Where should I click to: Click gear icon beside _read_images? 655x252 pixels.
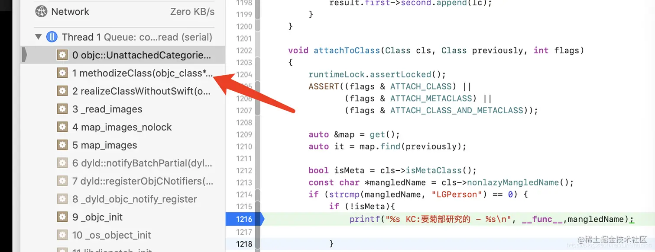pos(63,109)
